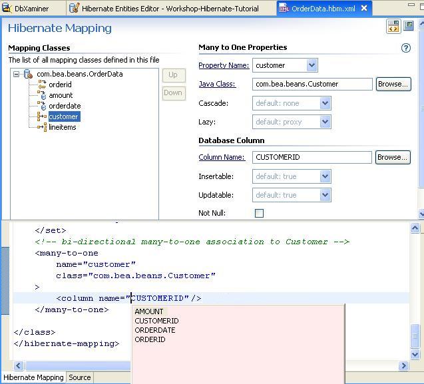Click the Down button
The width and height of the screenshot is (424, 384).
(x=174, y=93)
